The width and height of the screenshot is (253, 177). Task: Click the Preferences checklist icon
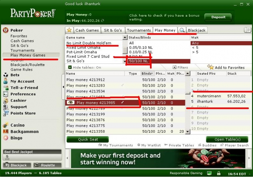6,94
